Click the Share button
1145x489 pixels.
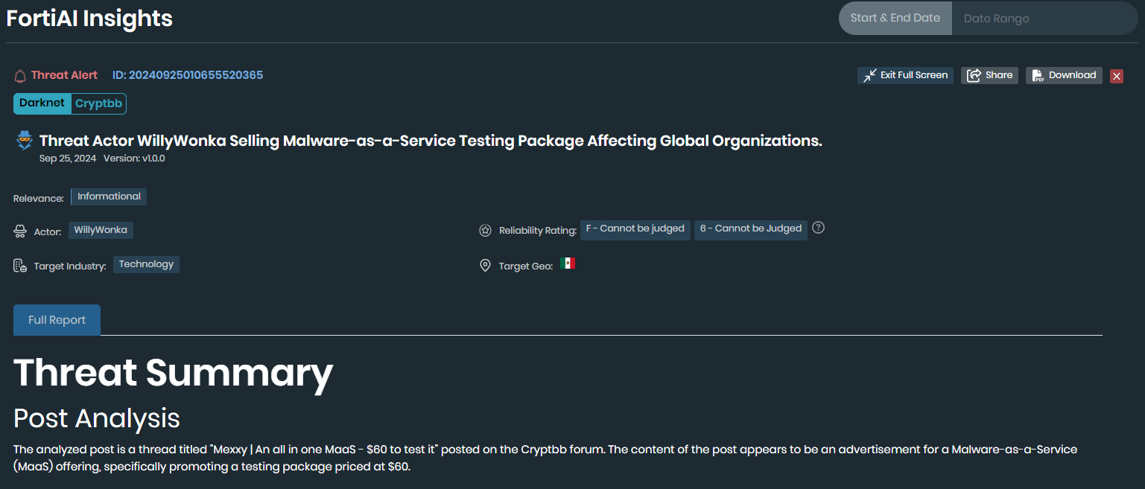989,74
